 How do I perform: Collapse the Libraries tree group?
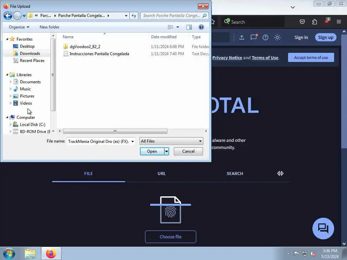pos(7,74)
